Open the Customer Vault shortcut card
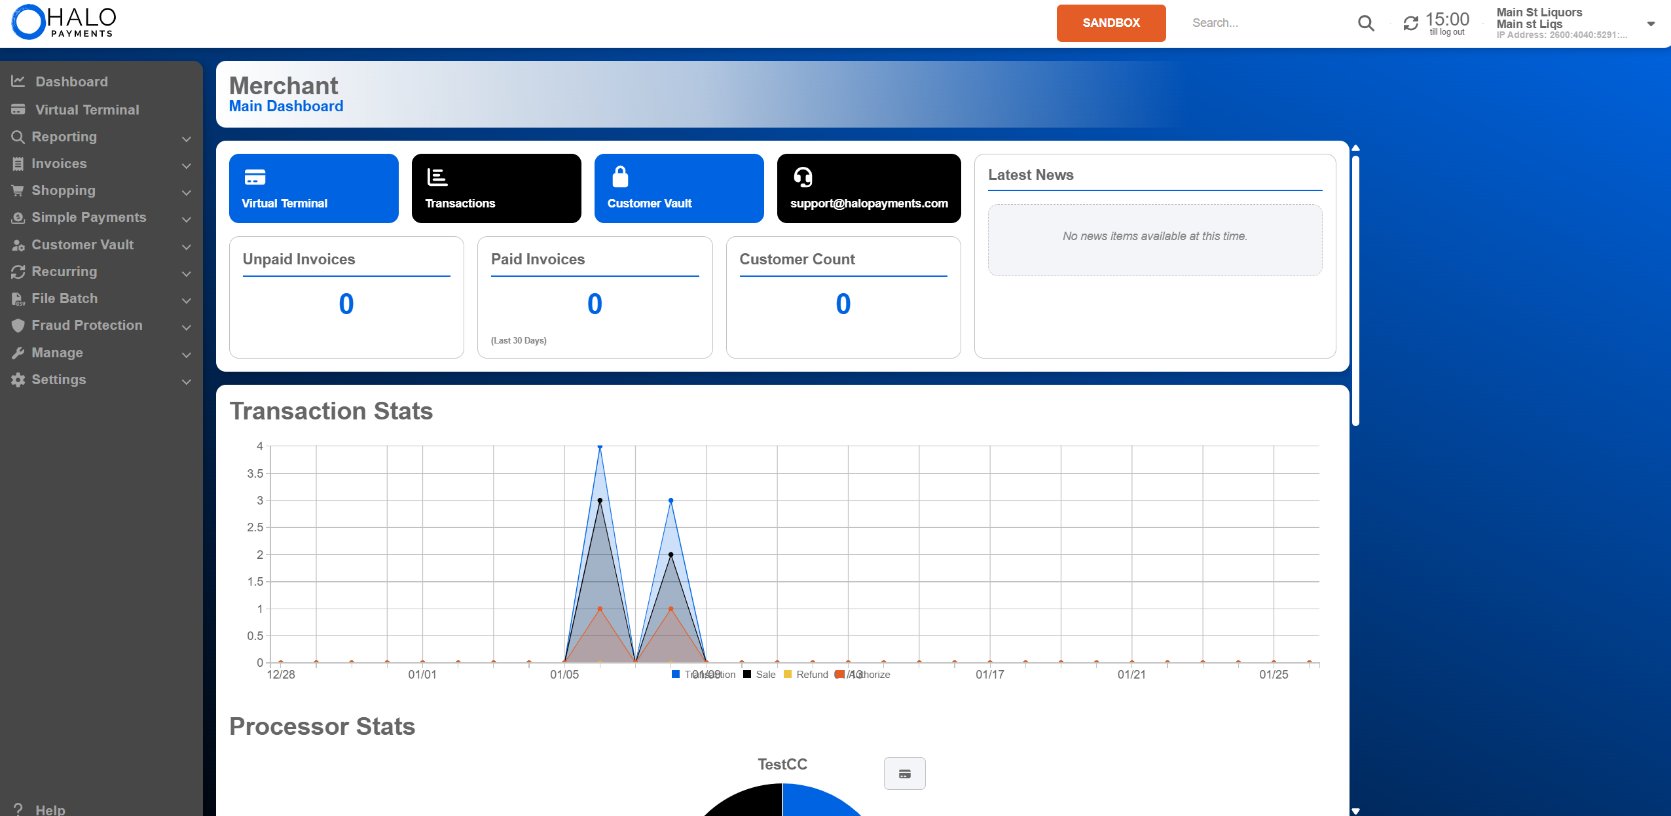 tap(678, 188)
